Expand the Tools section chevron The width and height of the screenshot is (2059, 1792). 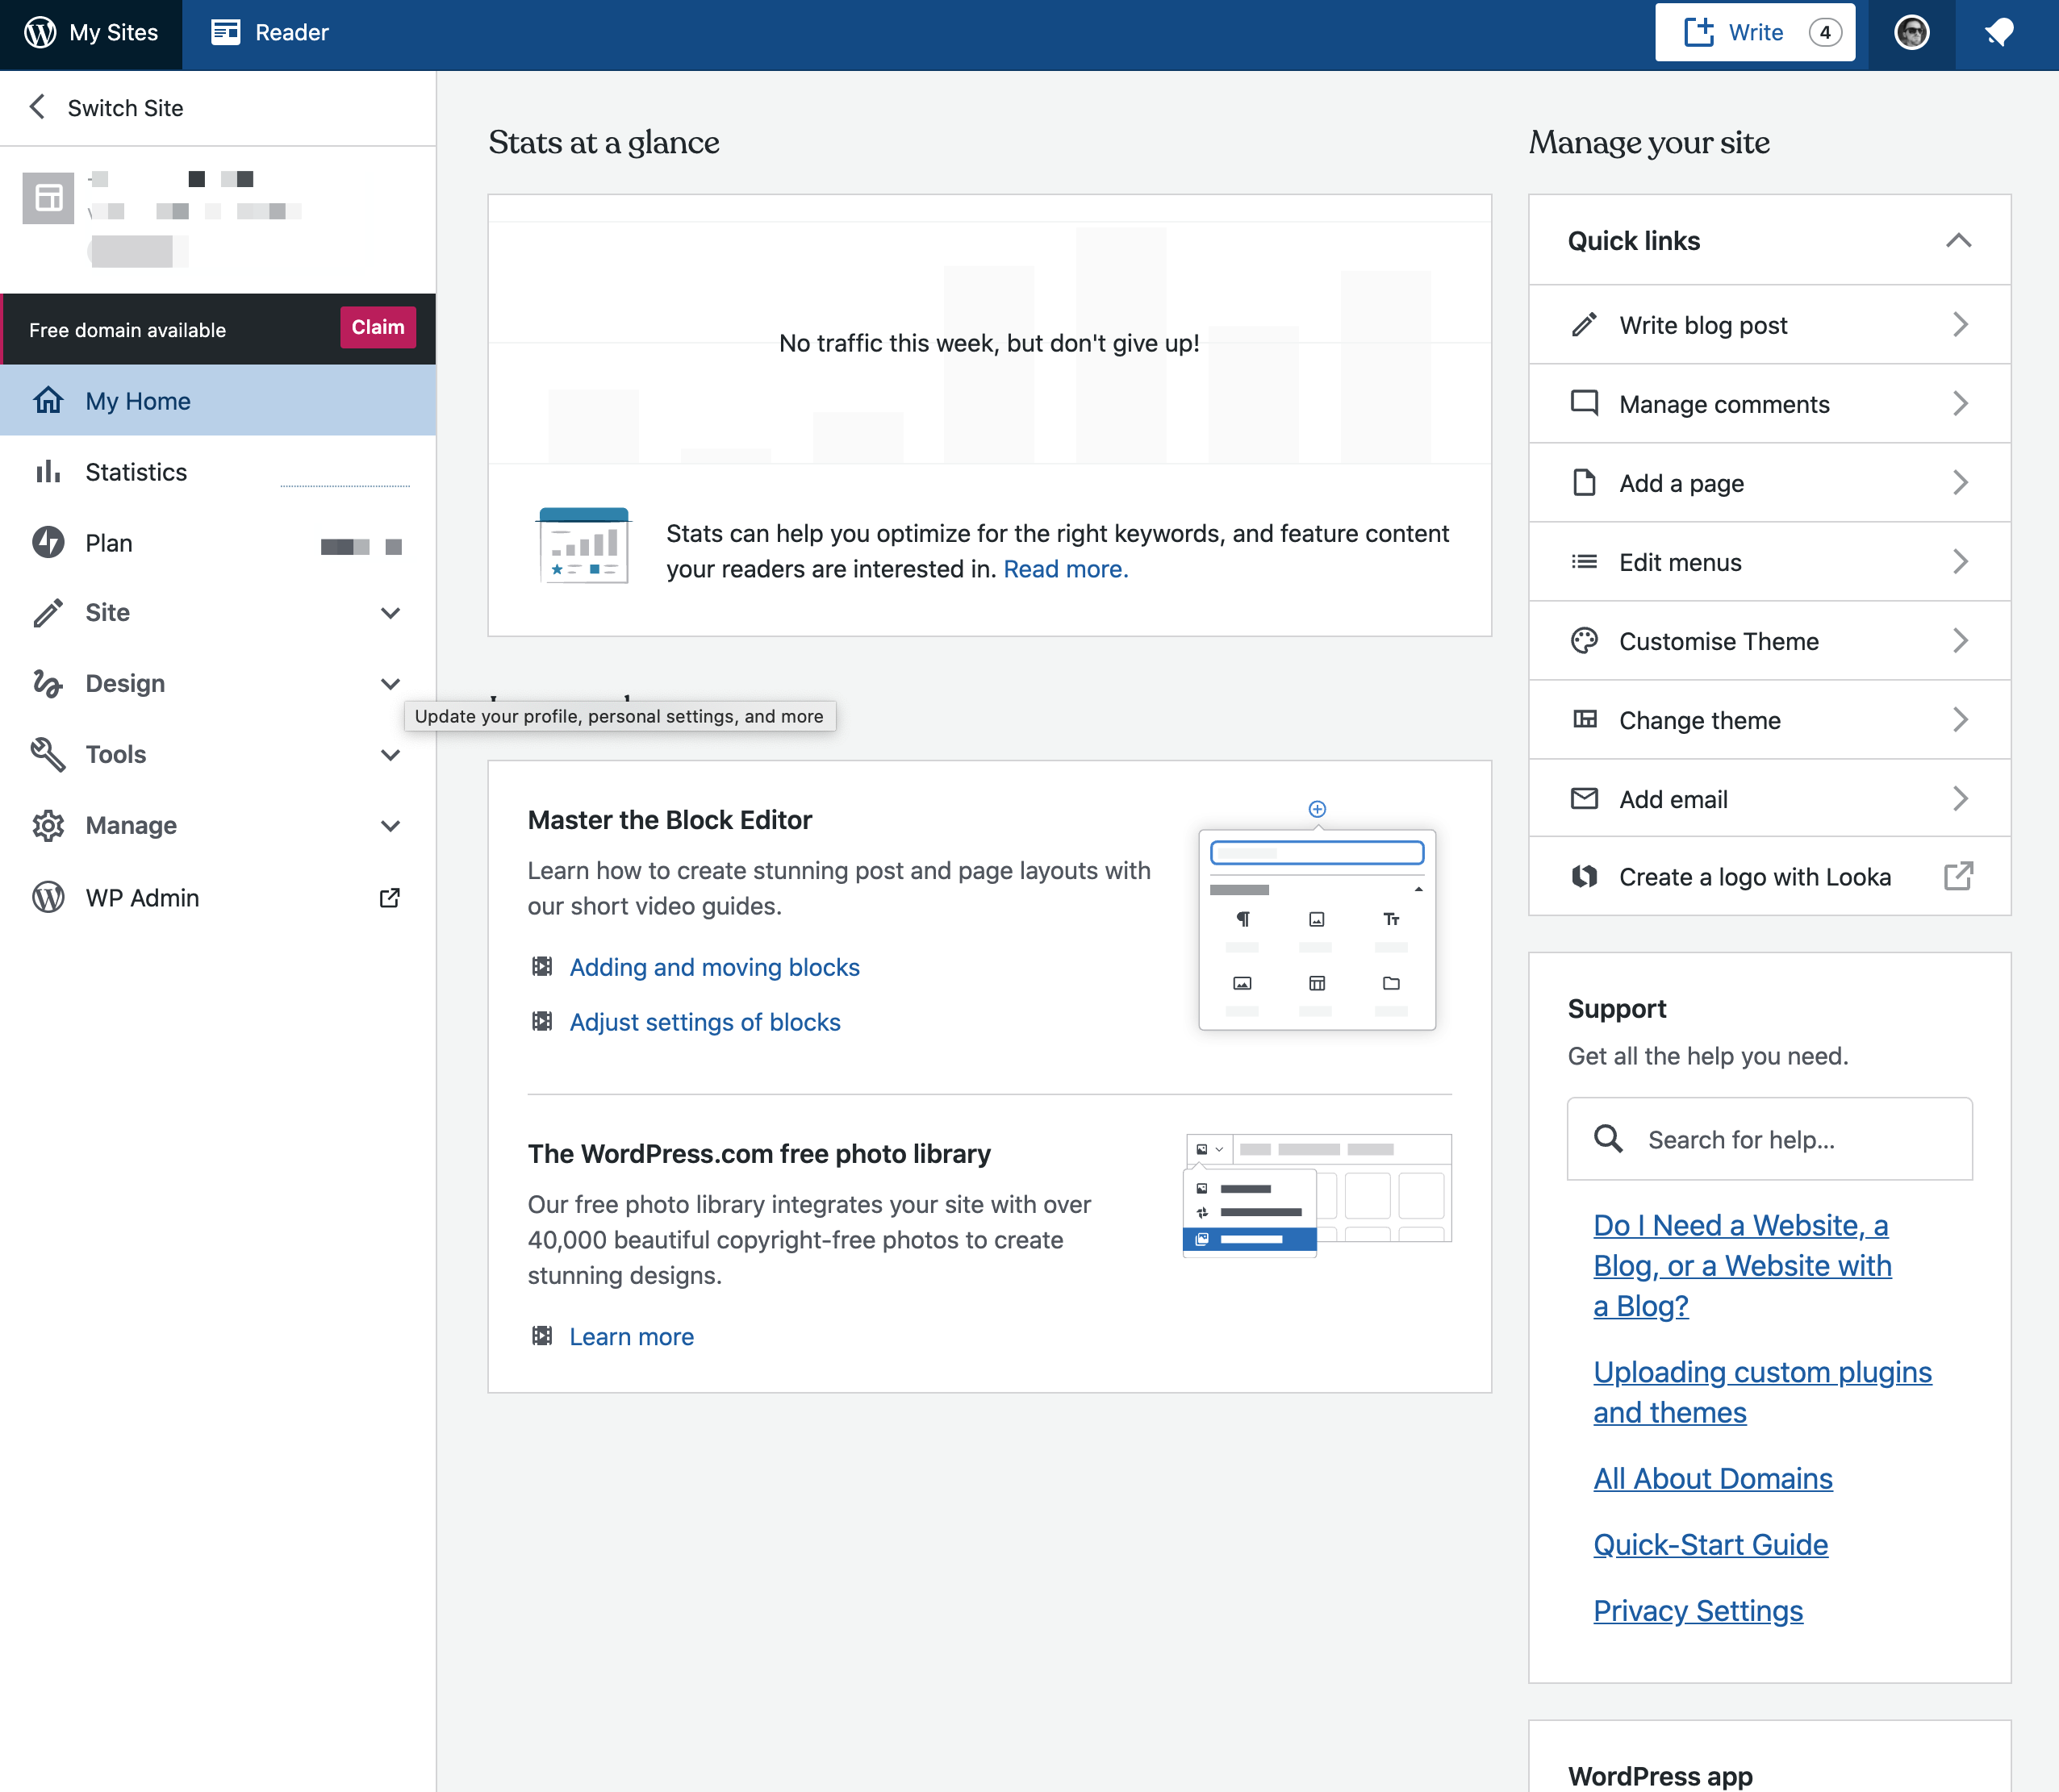coord(390,754)
